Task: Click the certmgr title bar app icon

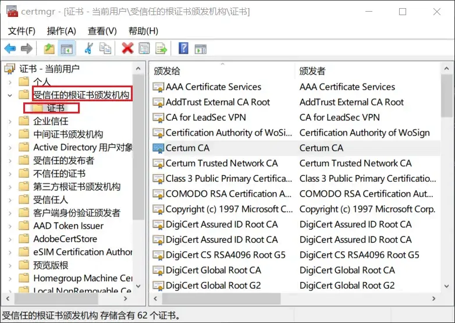Action: click(12, 11)
